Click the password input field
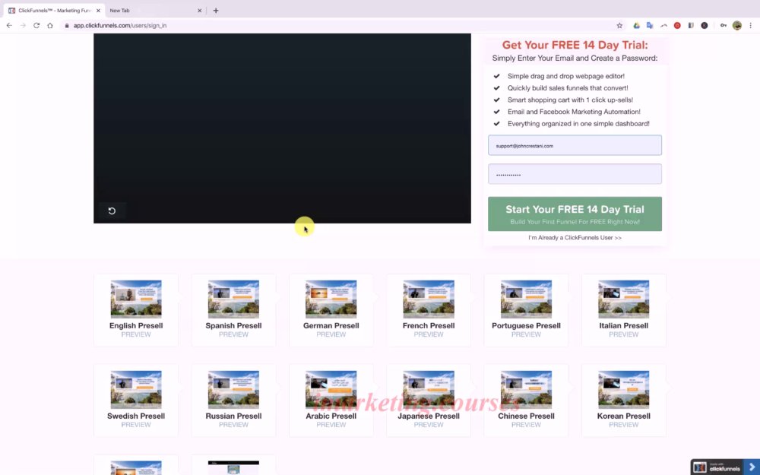760x475 pixels. tap(575, 174)
